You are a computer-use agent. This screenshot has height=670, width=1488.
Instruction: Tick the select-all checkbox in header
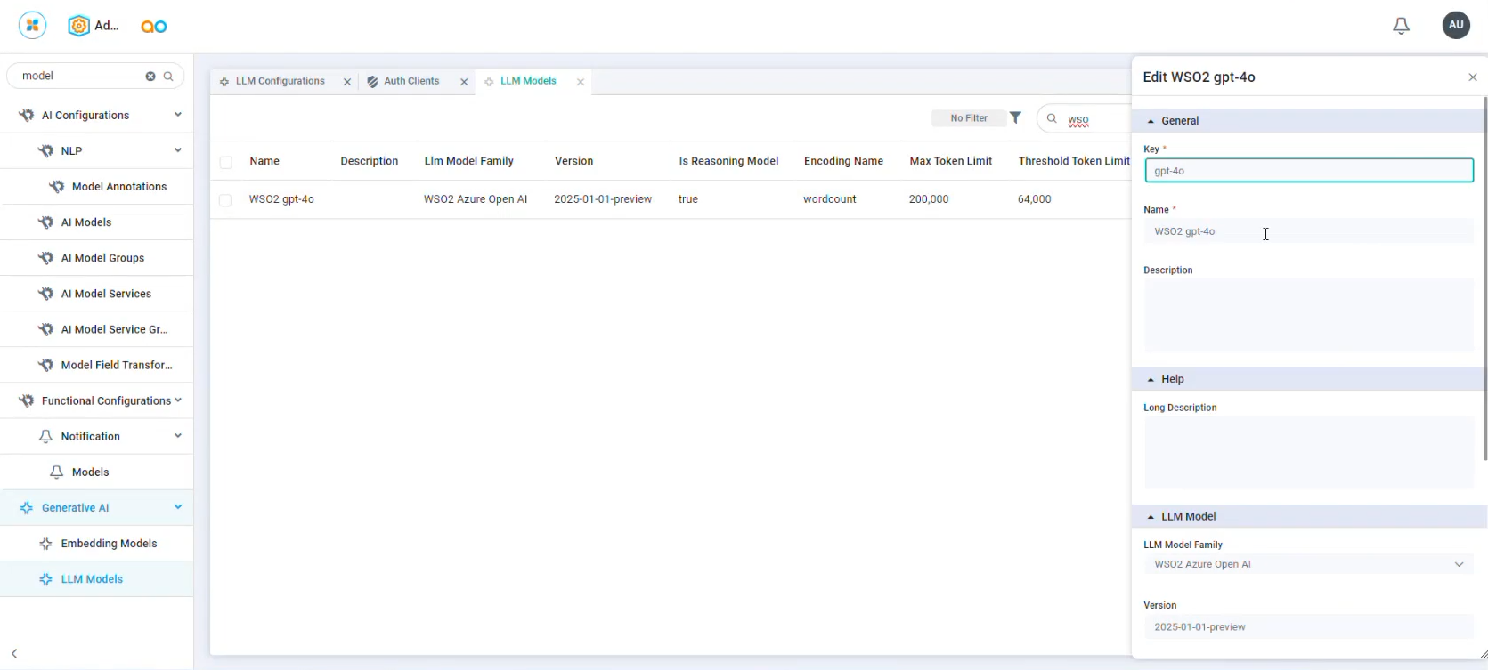225,162
